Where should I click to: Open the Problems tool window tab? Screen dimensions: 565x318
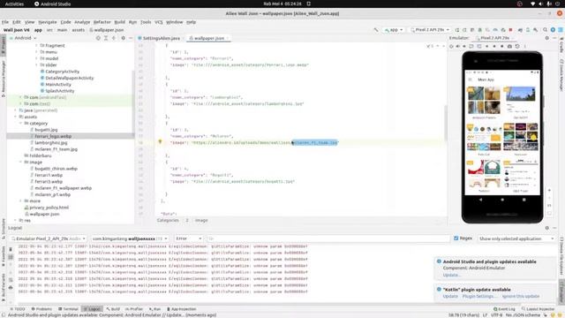pos(41,309)
